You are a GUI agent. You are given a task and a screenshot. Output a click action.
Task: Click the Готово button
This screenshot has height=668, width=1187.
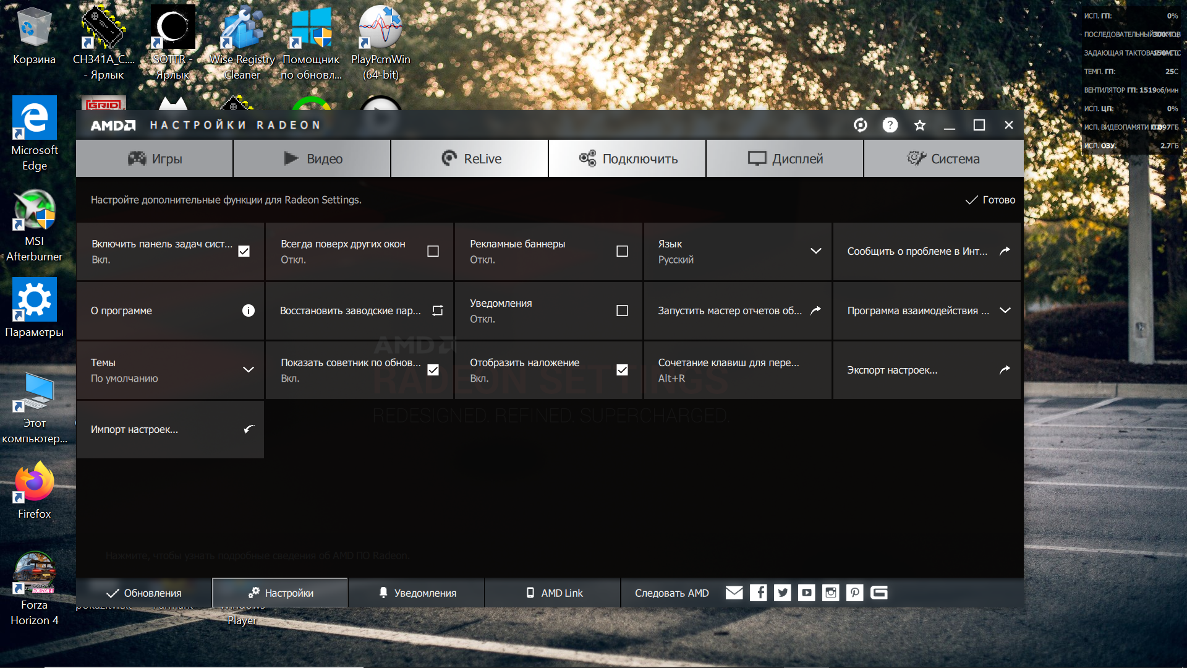(x=990, y=200)
